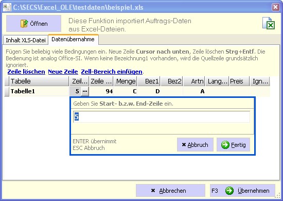Click the Zeile löschen link
The height and width of the screenshot is (201, 283).
coord(26,72)
